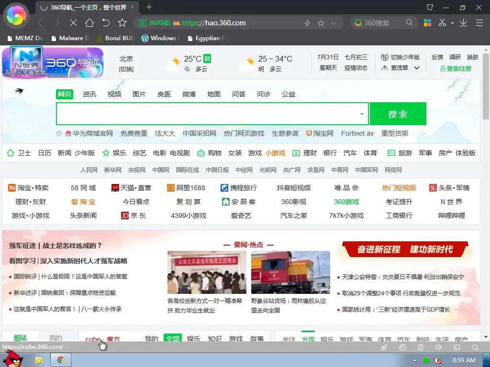Click the scissors screenshot tool
Image resolution: width=490 pixels, height=367 pixels.
tap(442, 23)
